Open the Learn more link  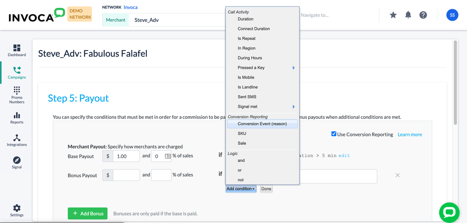(x=409, y=135)
